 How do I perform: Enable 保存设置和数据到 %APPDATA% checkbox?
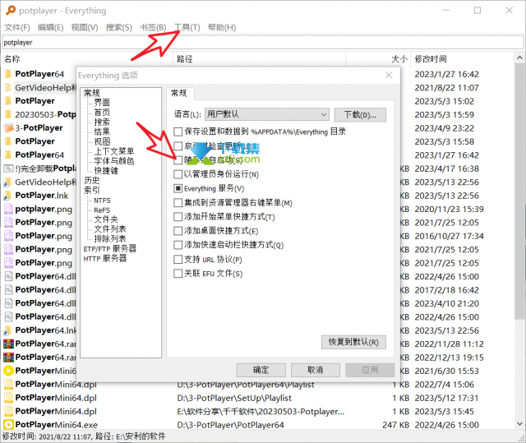(x=178, y=132)
